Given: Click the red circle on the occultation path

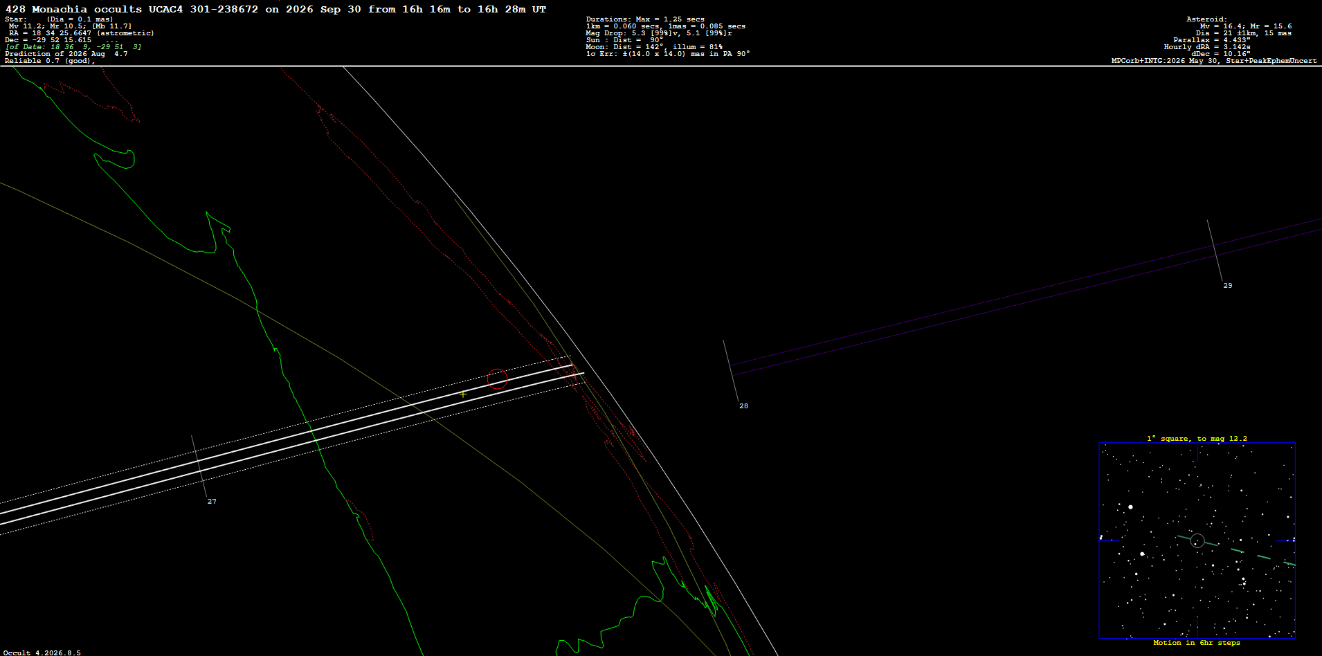Looking at the screenshot, I should coord(497,379).
